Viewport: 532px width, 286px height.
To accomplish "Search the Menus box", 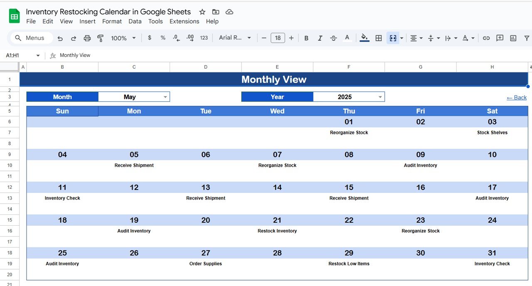I will click(32, 38).
